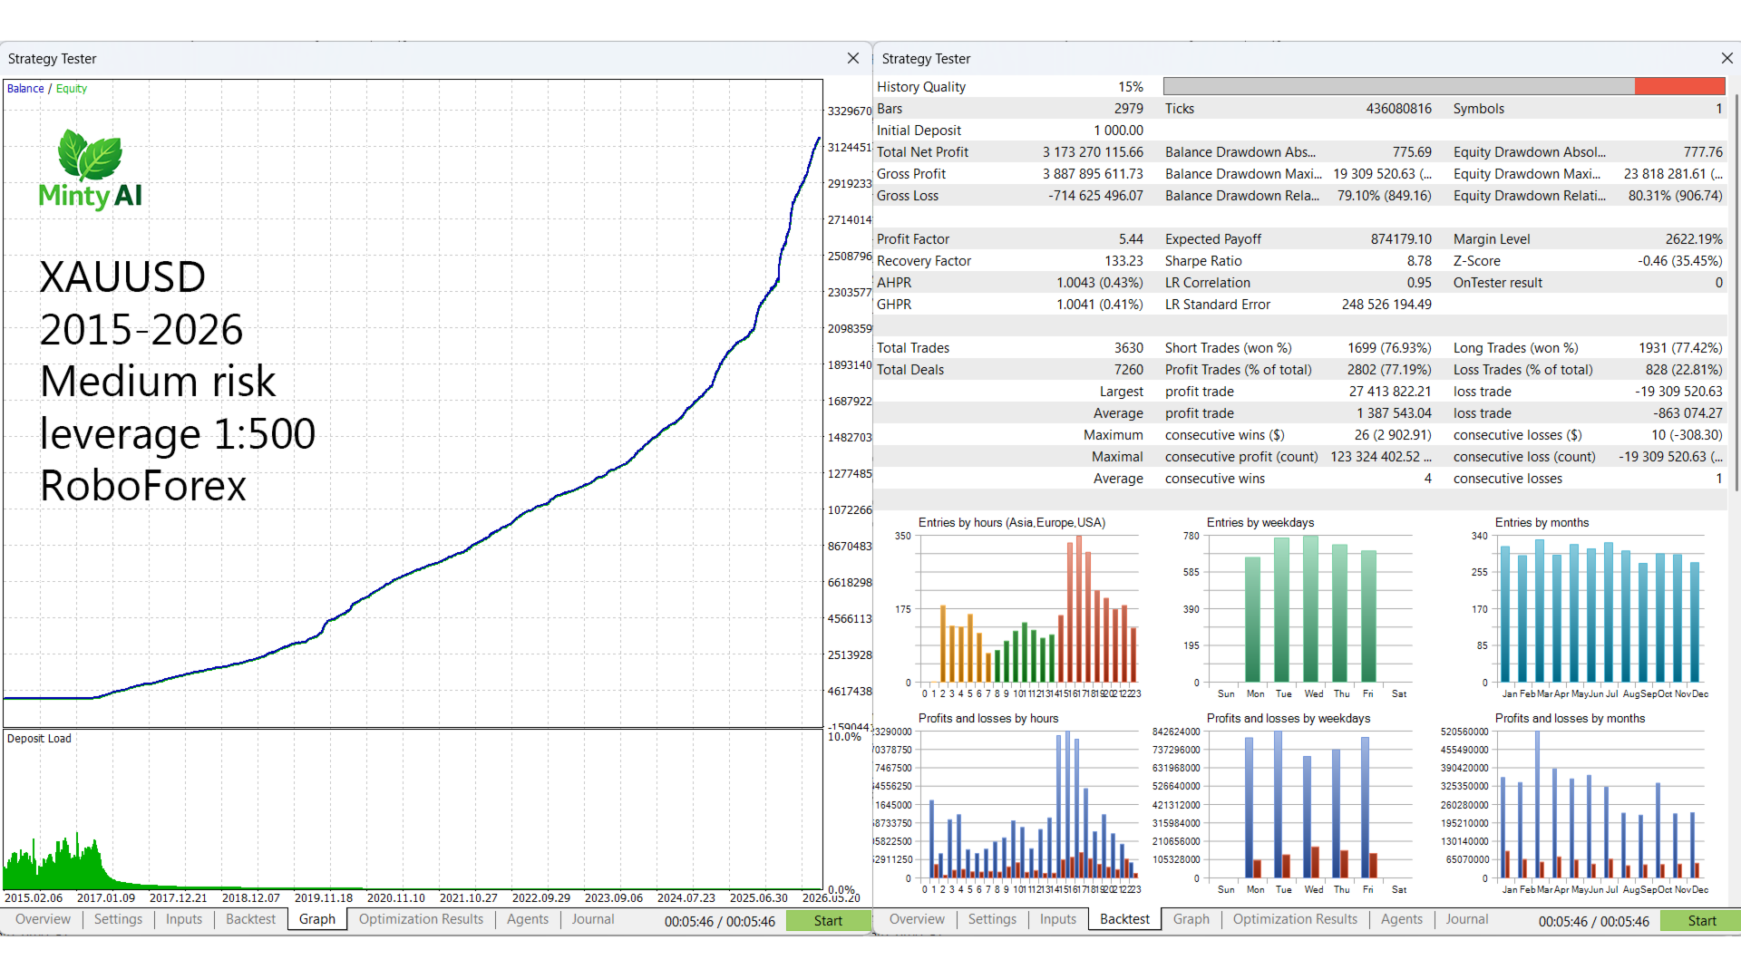Click the Minty AI leaf logo

(x=90, y=155)
